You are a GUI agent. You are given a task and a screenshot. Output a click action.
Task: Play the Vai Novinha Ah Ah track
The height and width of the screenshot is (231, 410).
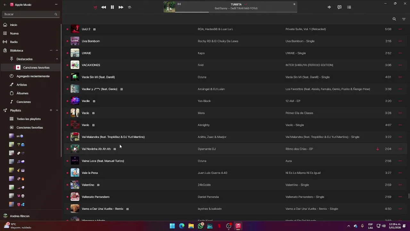tap(75, 149)
